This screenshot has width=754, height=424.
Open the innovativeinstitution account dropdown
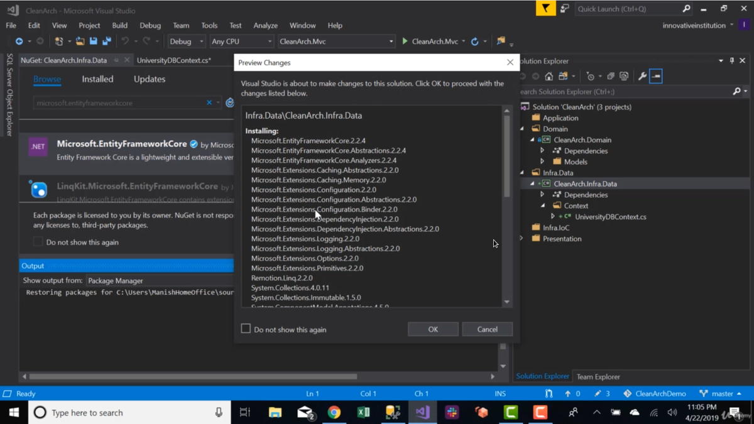point(698,25)
